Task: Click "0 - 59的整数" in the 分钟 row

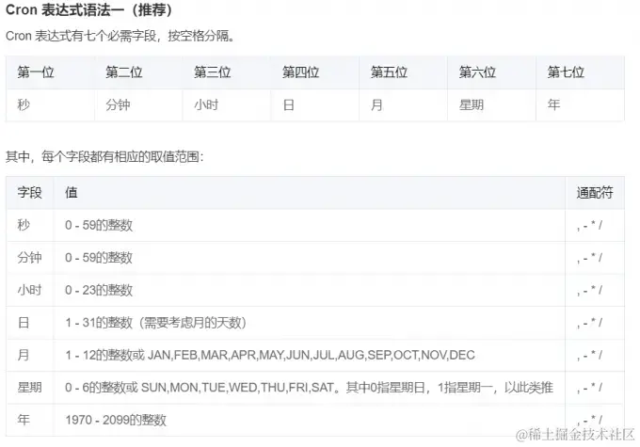Action: pos(99,258)
